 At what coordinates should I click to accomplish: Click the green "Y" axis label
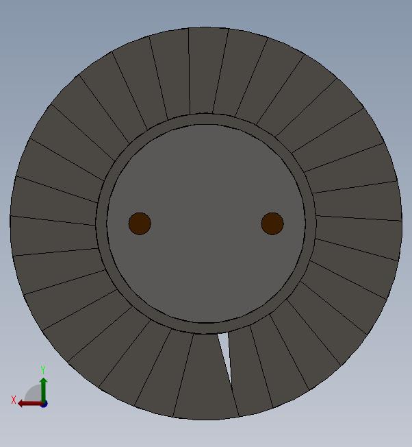tap(43, 370)
